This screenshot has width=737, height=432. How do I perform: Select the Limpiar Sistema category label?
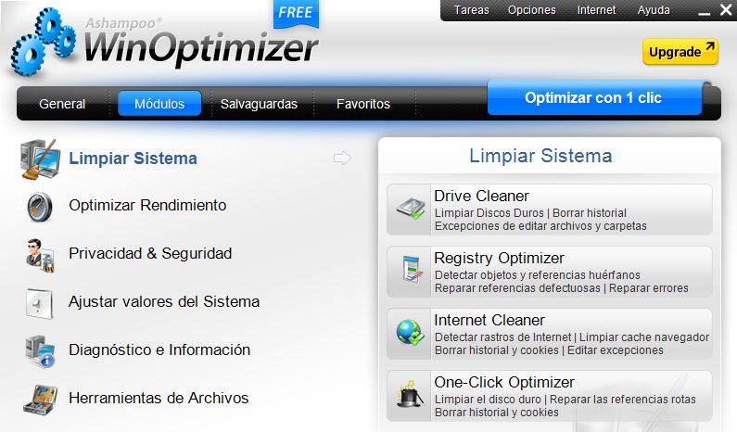pos(133,159)
